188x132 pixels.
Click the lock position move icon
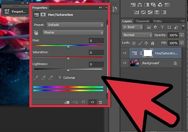click(146, 42)
